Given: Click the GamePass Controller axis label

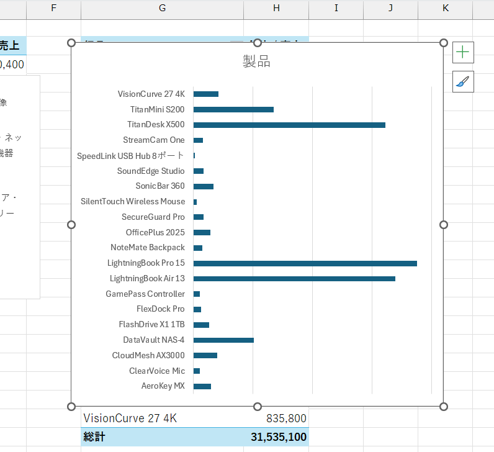Looking at the screenshot, I should [145, 294].
